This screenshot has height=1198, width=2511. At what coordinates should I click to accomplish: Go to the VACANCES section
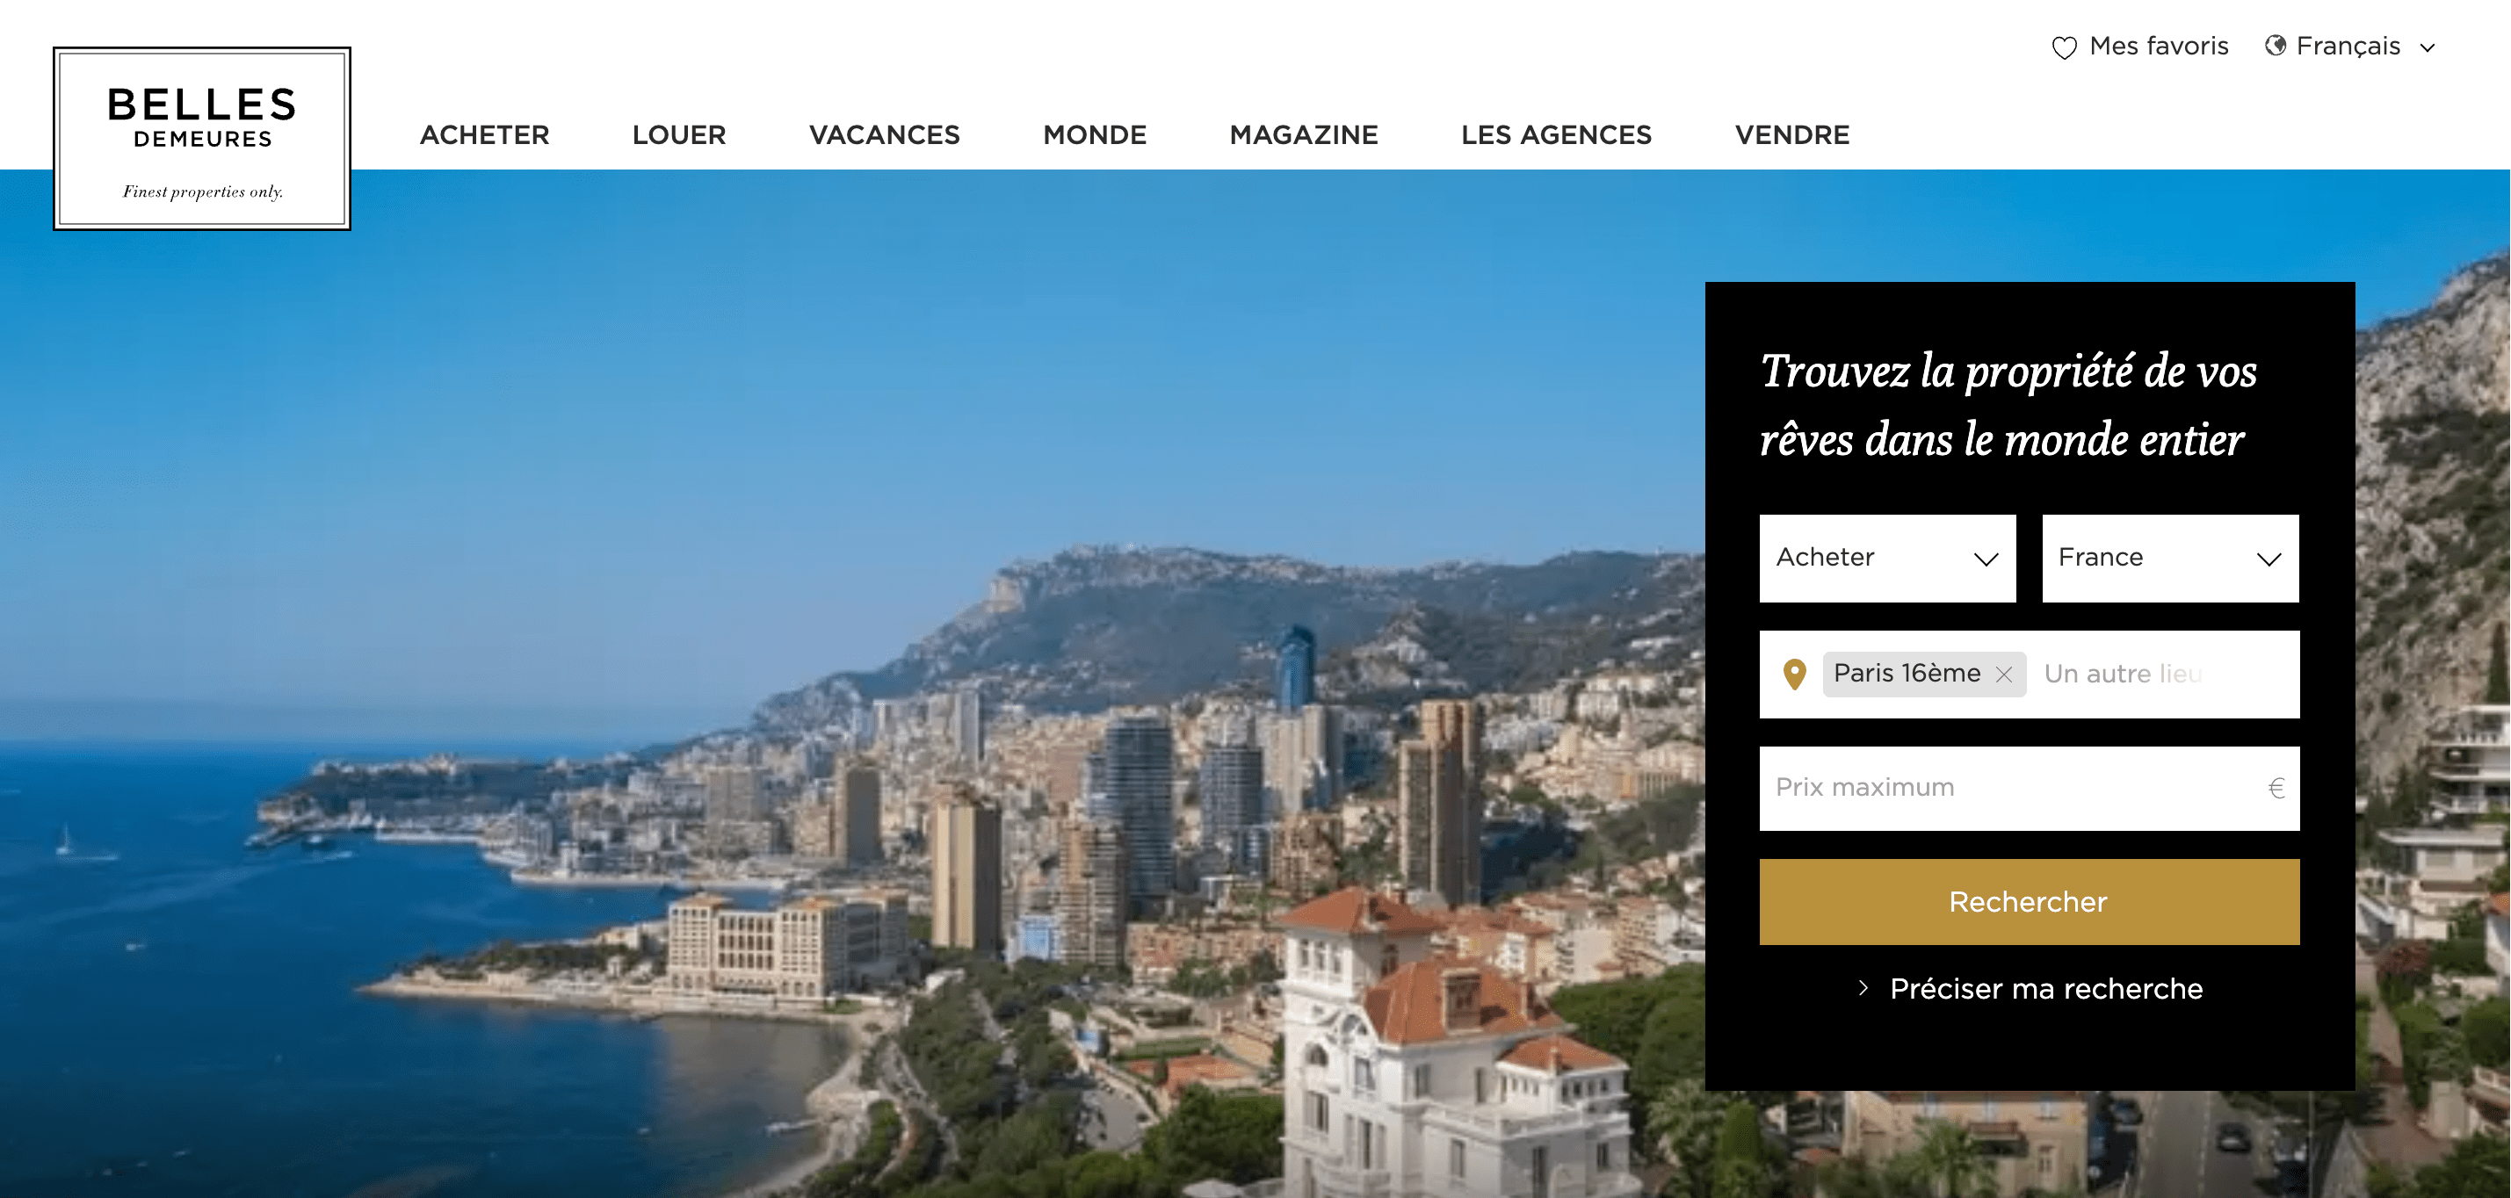(x=884, y=134)
